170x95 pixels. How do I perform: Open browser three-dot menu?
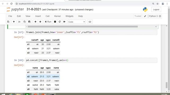pyautogui.click(x=167, y=4)
